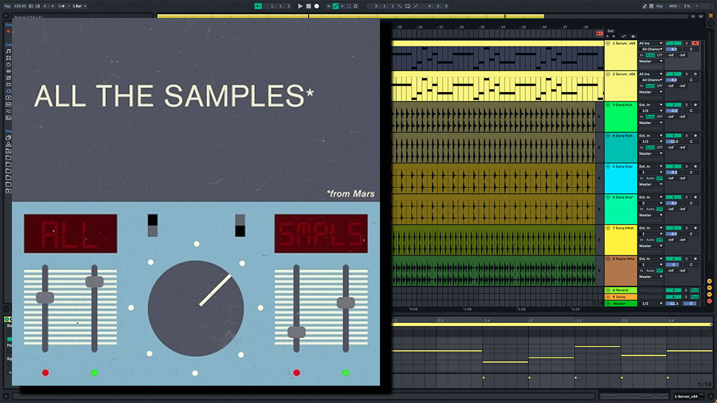Select the 7 Darq HHat track header
Image resolution: width=717 pixels, height=403 pixels.
click(621, 239)
